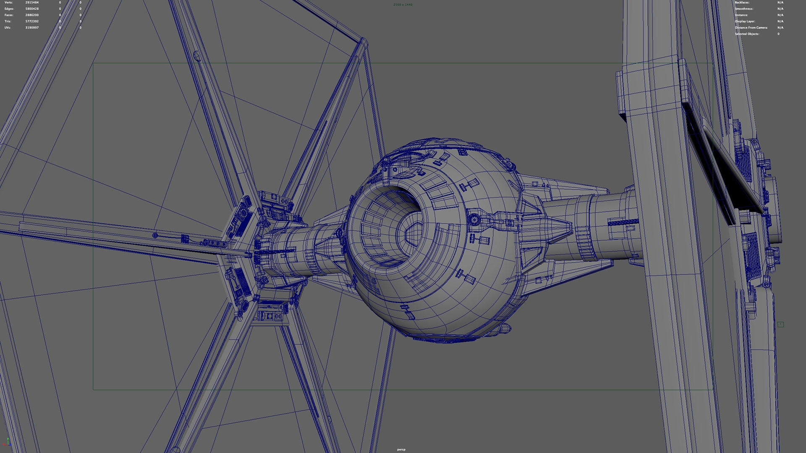Click the face count value '2886200'
This screenshot has height=453, width=806.
[x=32, y=15]
